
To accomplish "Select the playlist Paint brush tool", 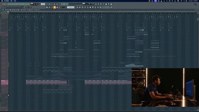I will coord(7,10).
